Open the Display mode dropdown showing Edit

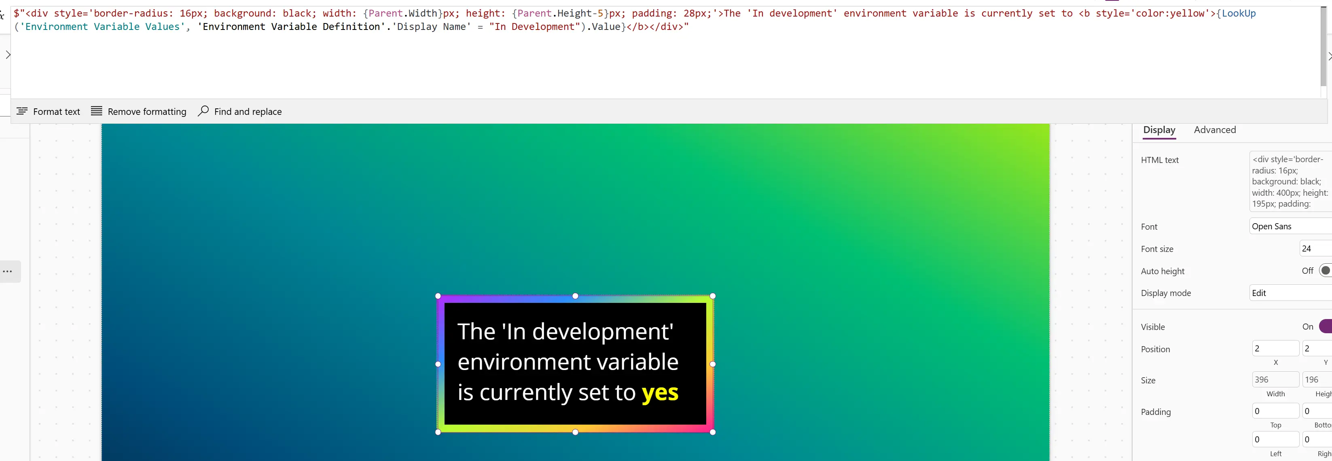pyautogui.click(x=1290, y=293)
